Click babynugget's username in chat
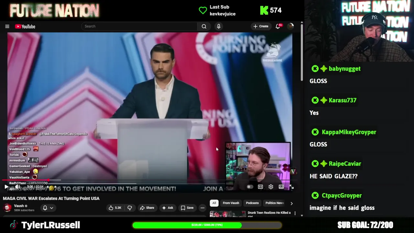This screenshot has height=233, width=414. tap(344, 69)
